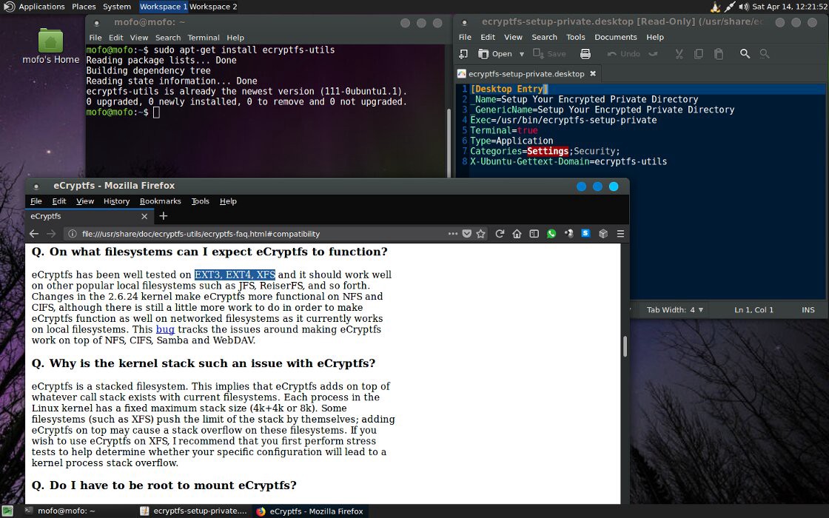This screenshot has height=518, width=829.
Task: Click the Find and Replace icon in text editor
Action: click(765, 54)
